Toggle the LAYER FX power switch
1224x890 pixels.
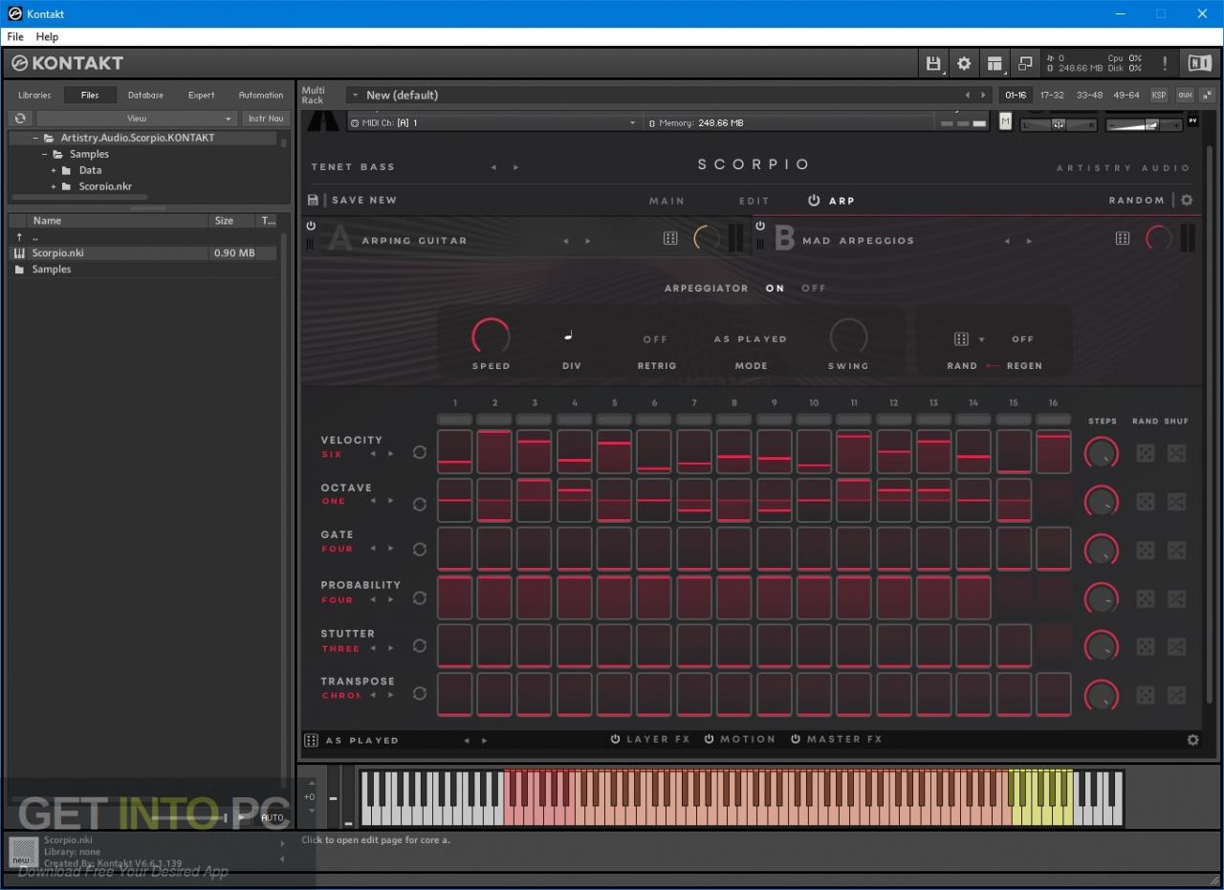point(616,739)
